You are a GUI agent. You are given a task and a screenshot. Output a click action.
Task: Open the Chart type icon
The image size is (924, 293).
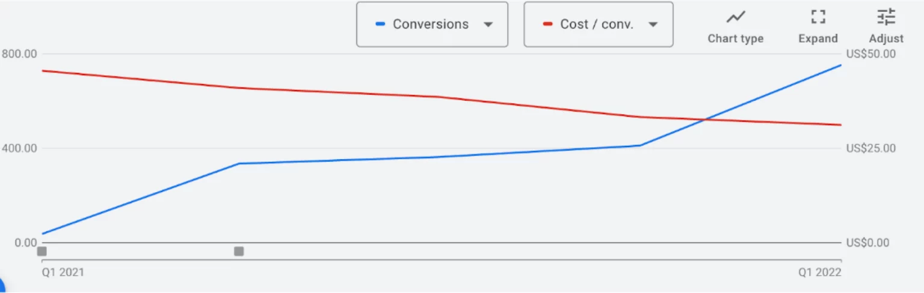click(735, 17)
